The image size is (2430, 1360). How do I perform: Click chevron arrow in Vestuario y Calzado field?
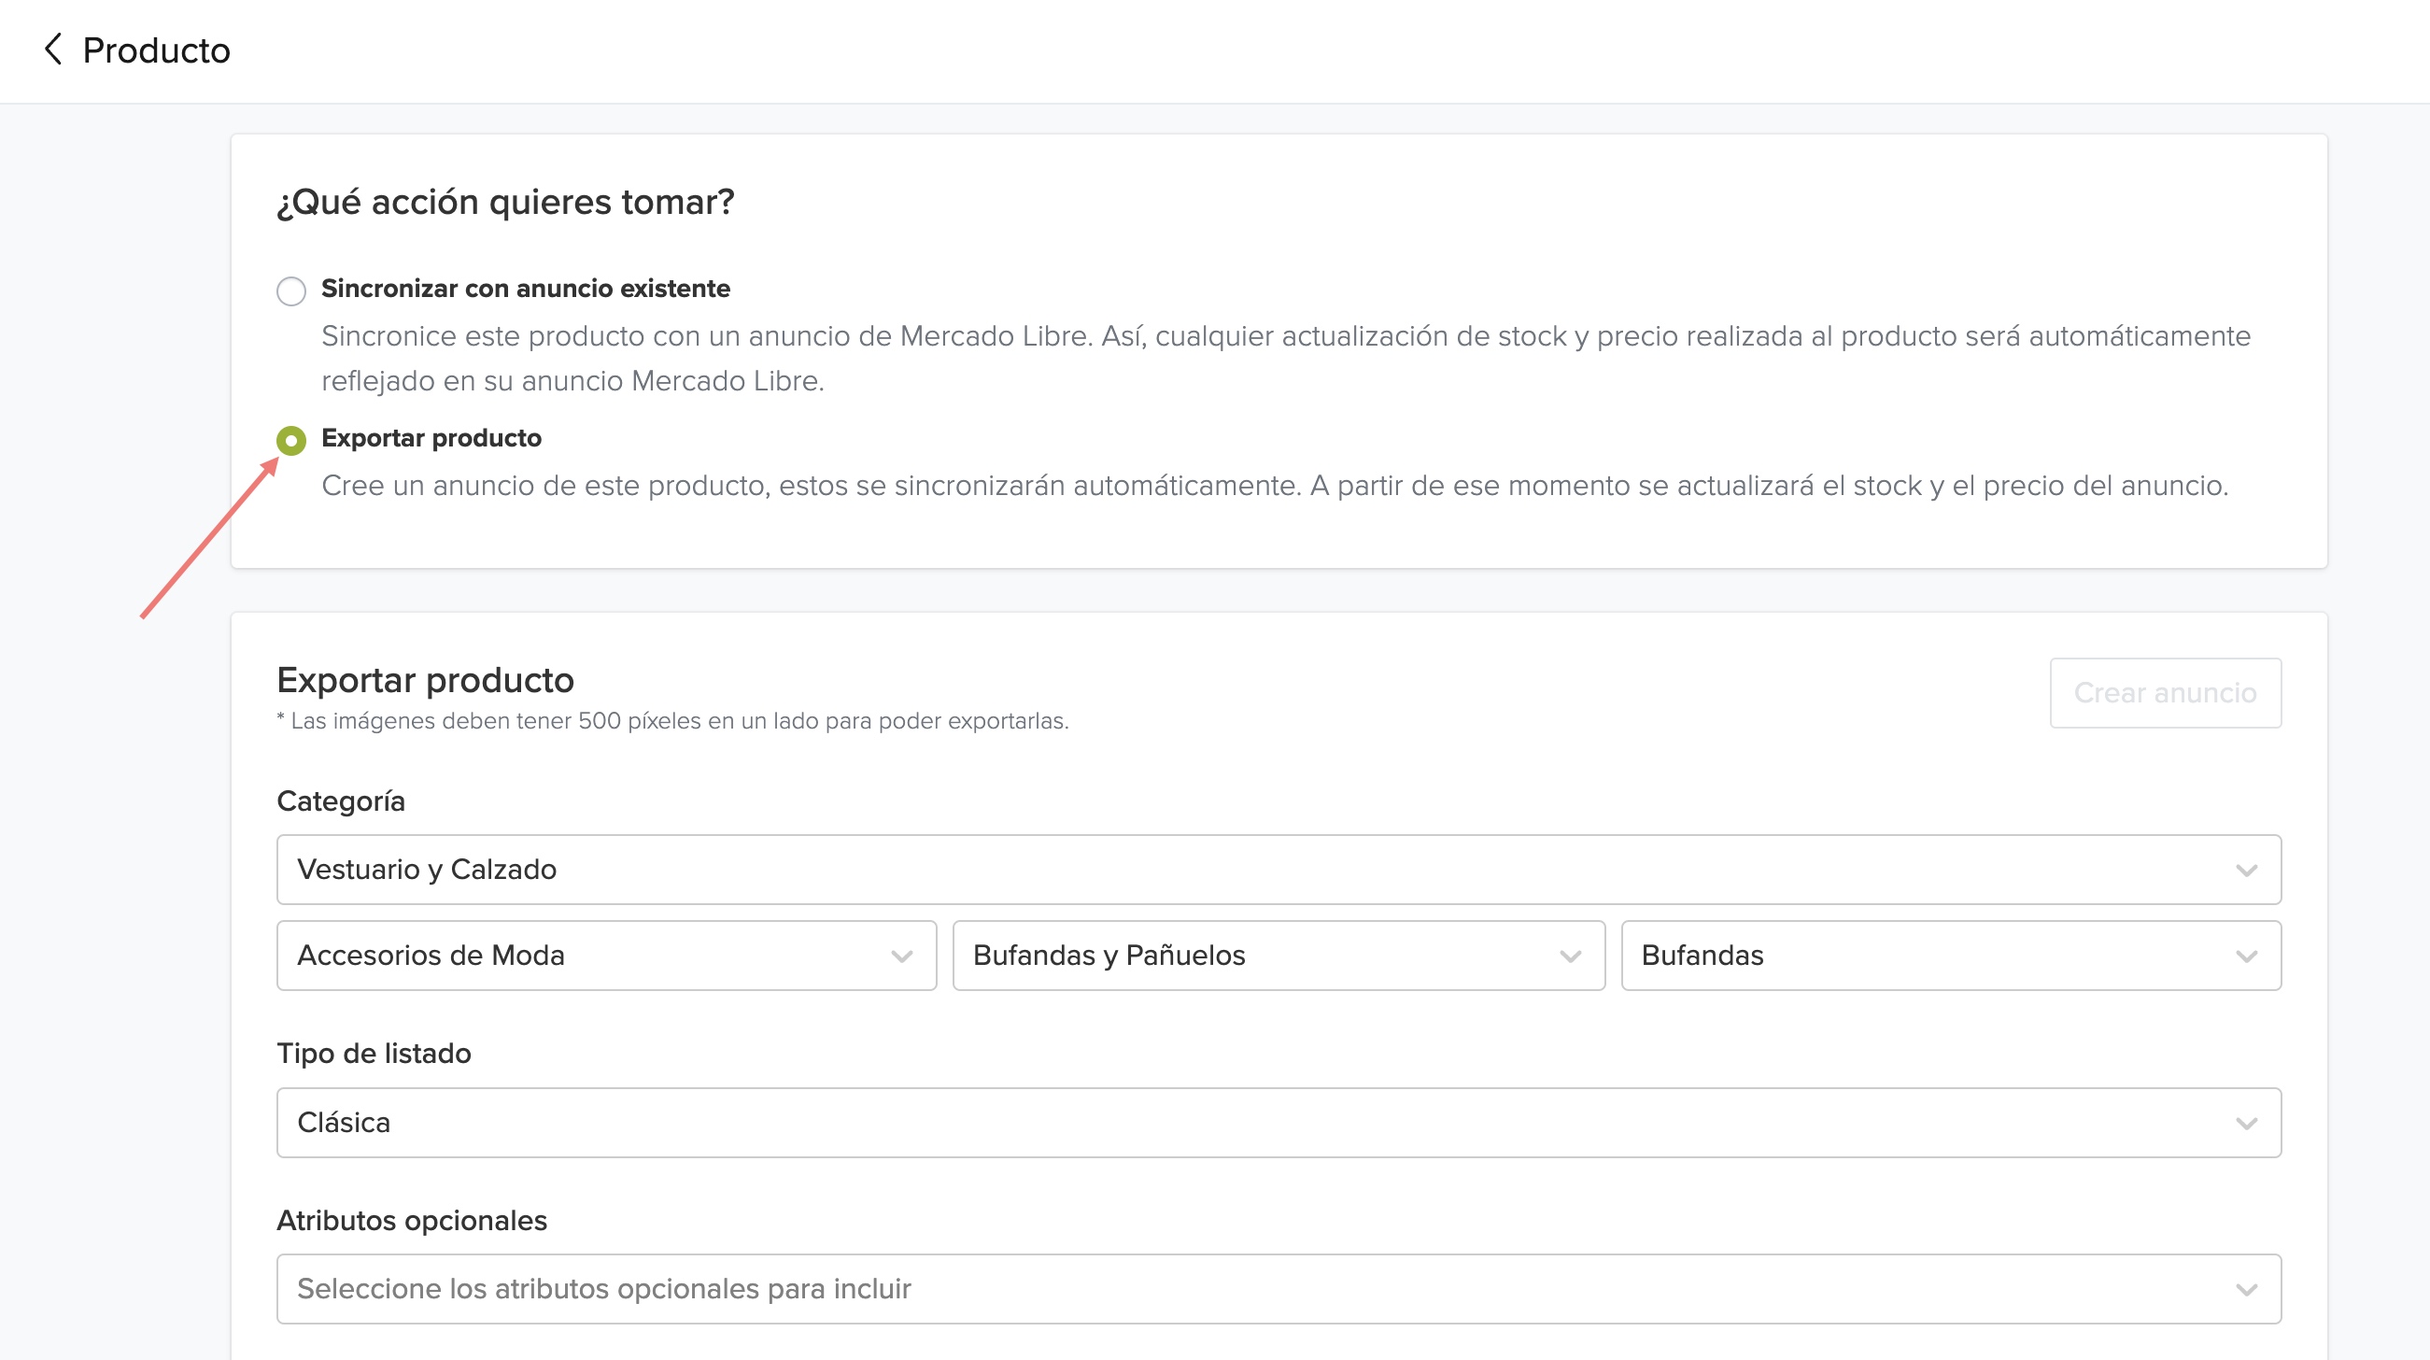[2246, 871]
